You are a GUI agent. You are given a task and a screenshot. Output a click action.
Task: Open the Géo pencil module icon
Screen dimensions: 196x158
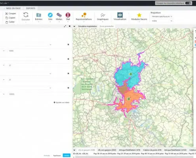click(50, 15)
